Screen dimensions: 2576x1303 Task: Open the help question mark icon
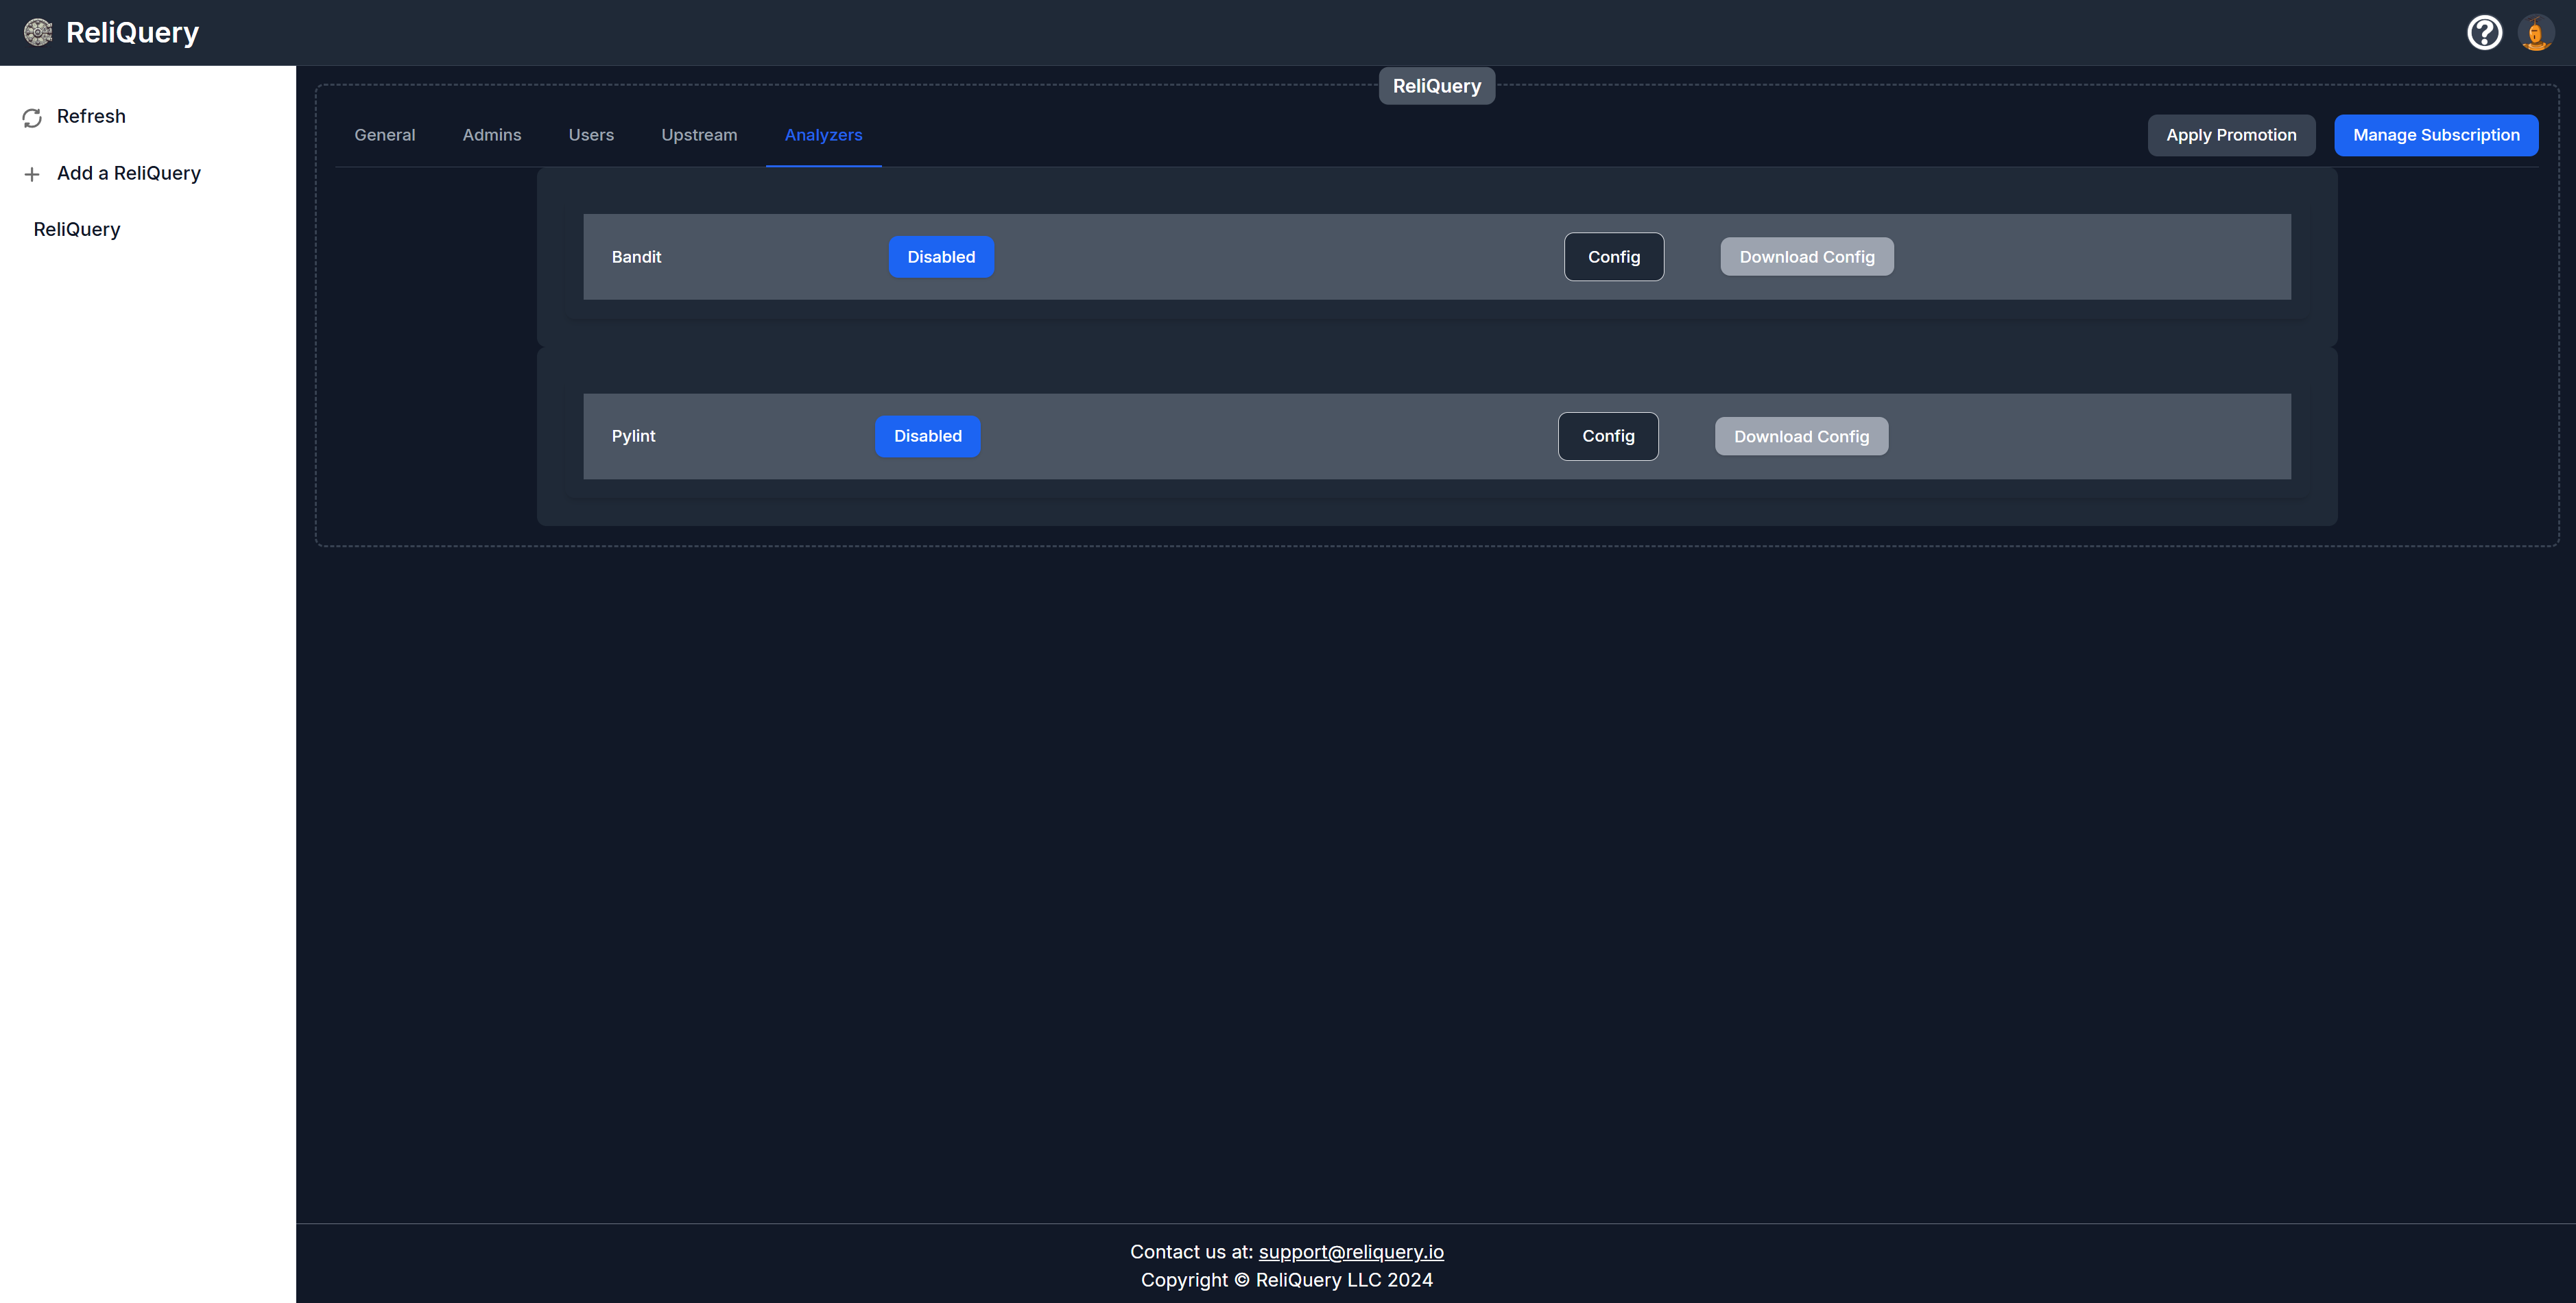point(2484,32)
